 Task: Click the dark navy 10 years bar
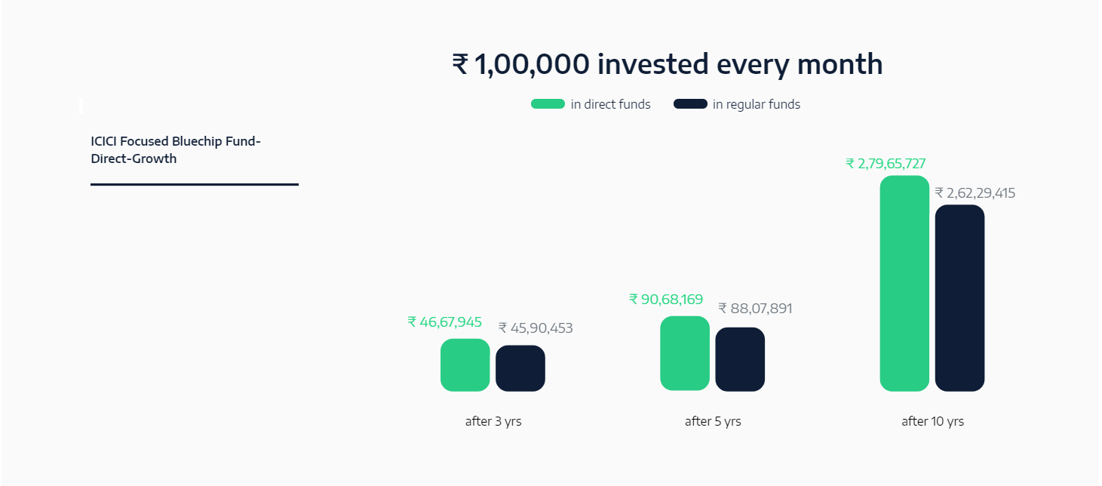pos(959,298)
